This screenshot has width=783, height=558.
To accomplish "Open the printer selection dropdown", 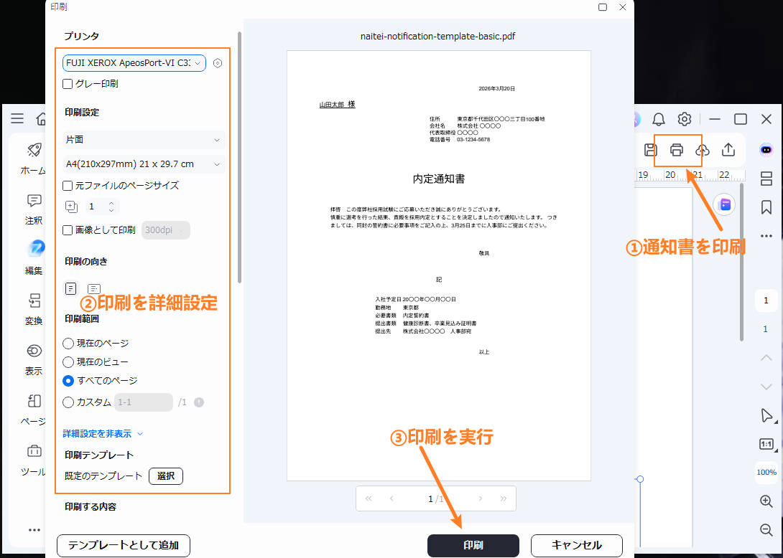I will coord(133,62).
